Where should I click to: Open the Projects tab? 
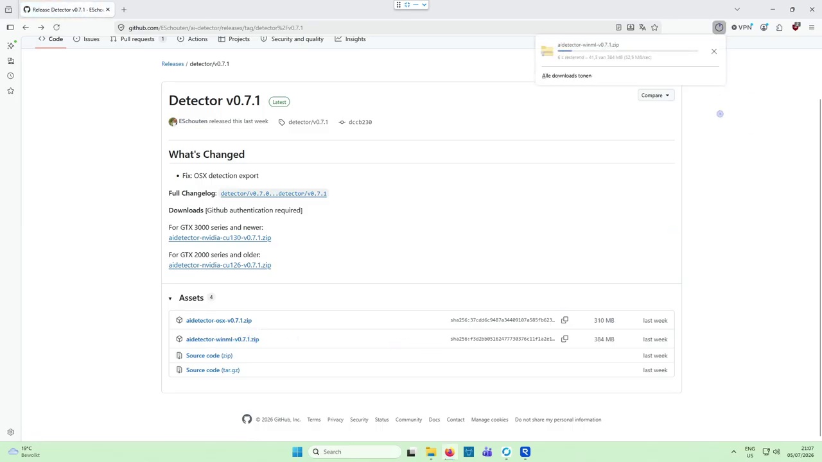pos(234,39)
